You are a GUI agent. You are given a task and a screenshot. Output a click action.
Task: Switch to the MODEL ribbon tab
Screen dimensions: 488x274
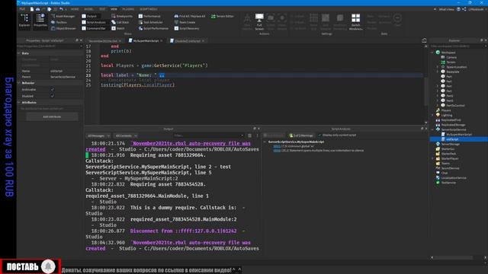(x=88, y=9)
